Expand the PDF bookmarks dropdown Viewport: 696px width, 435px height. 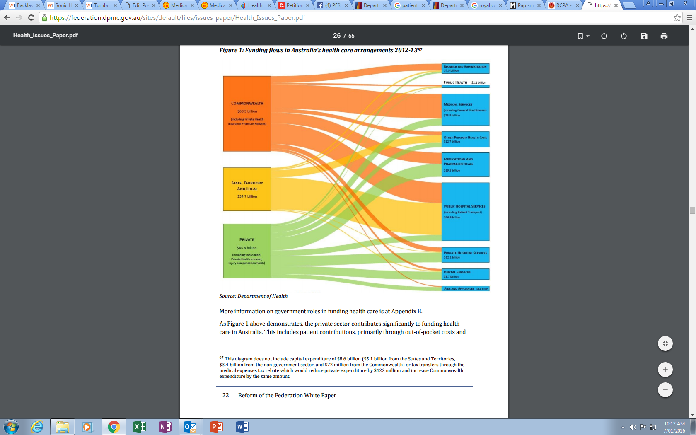(x=583, y=36)
